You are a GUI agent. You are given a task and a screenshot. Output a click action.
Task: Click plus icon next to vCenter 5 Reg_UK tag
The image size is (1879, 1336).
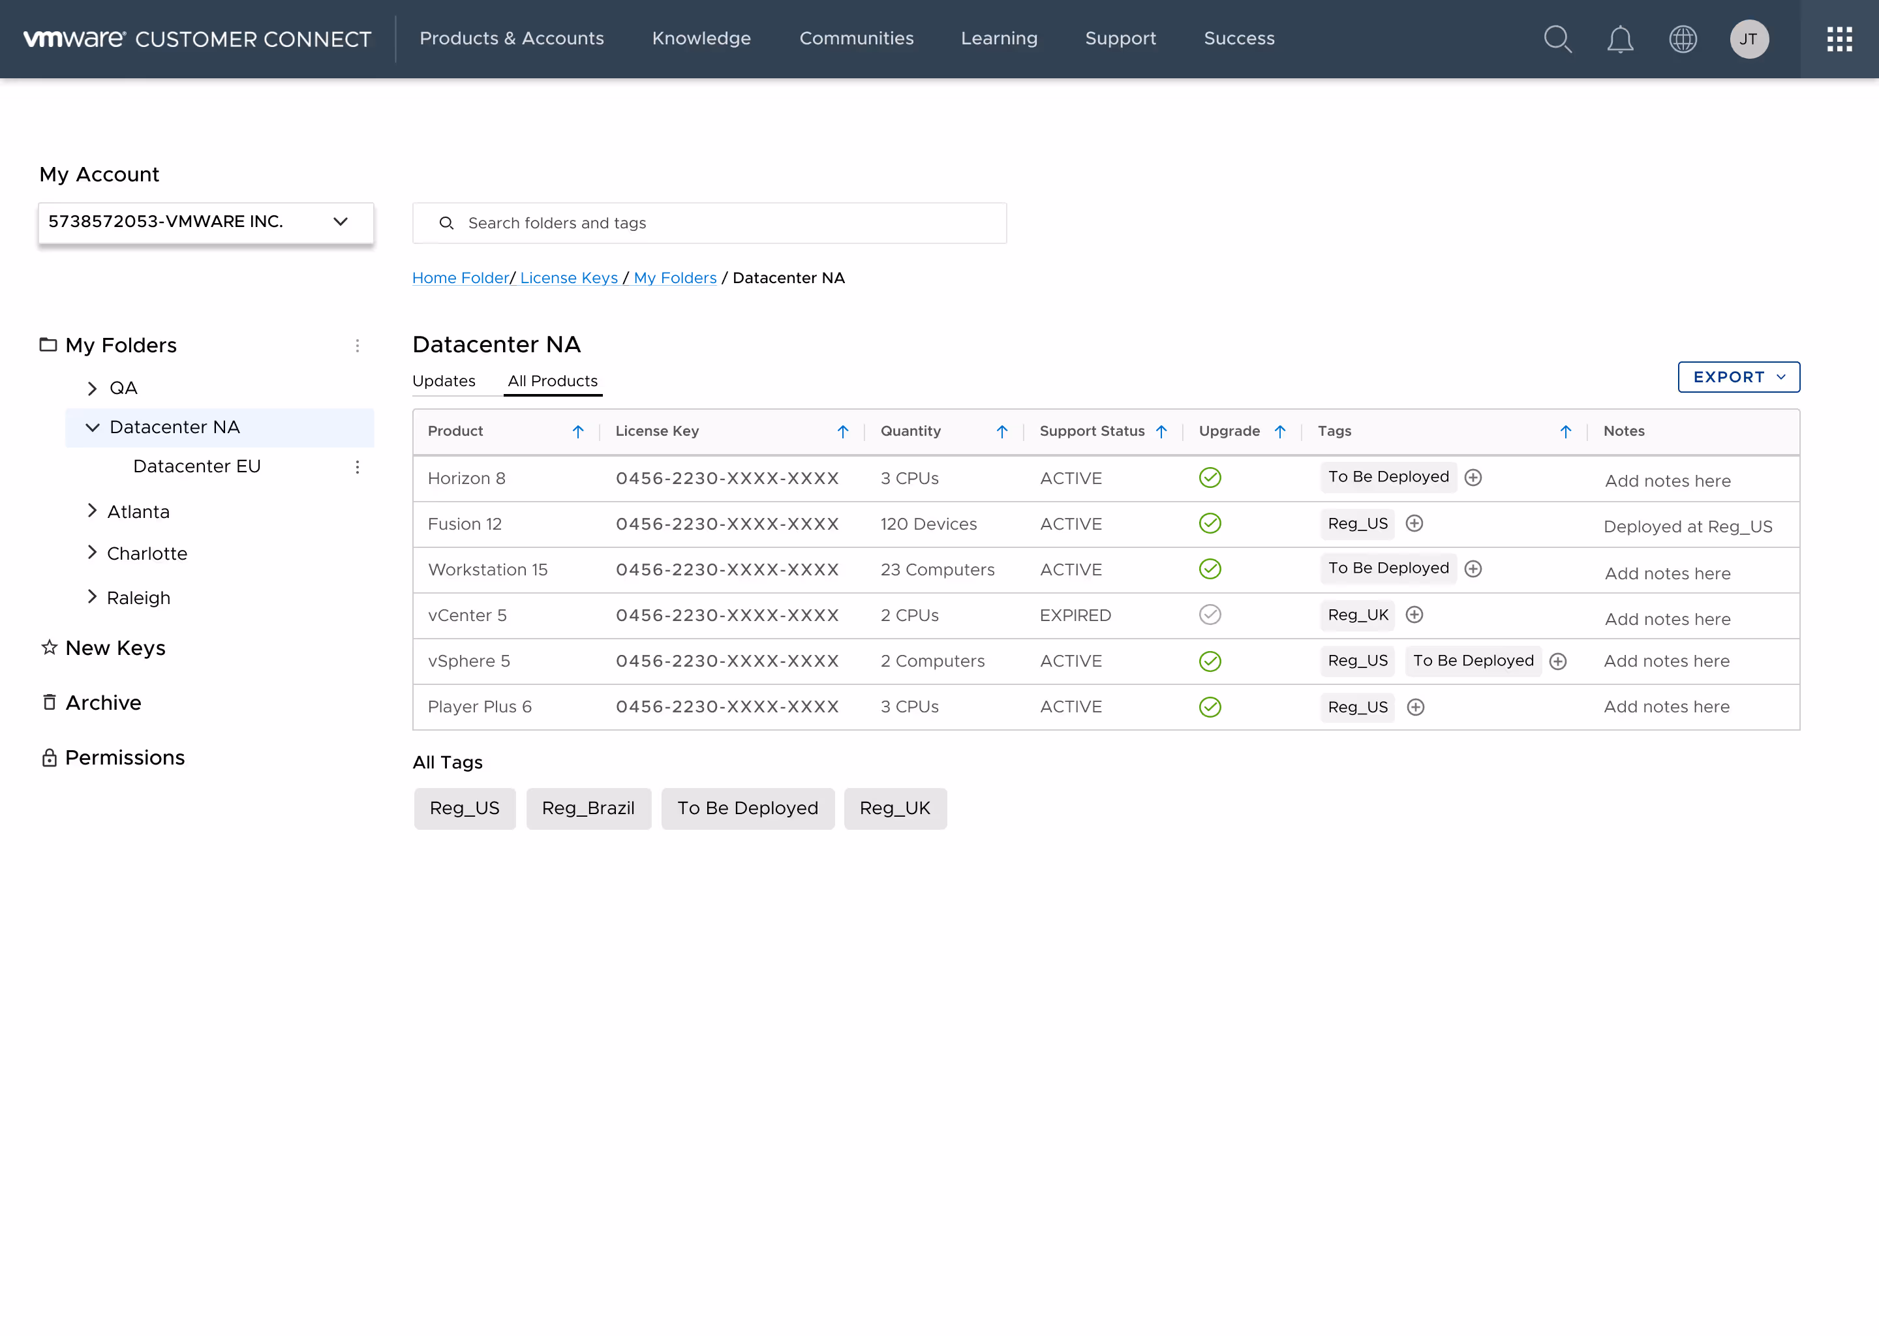coord(1414,615)
